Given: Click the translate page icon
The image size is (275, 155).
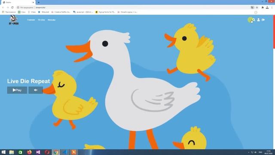Looking at the screenshot, I should [252, 7].
